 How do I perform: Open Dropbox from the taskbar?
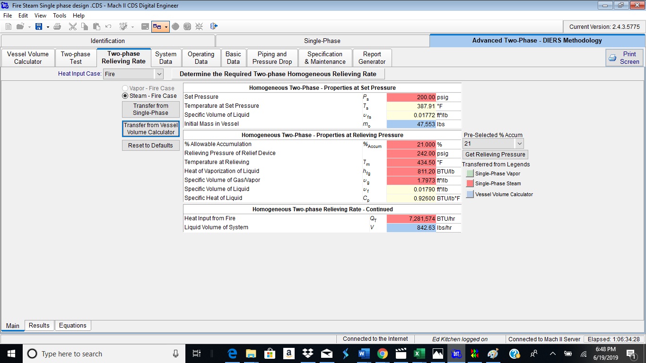click(307, 354)
